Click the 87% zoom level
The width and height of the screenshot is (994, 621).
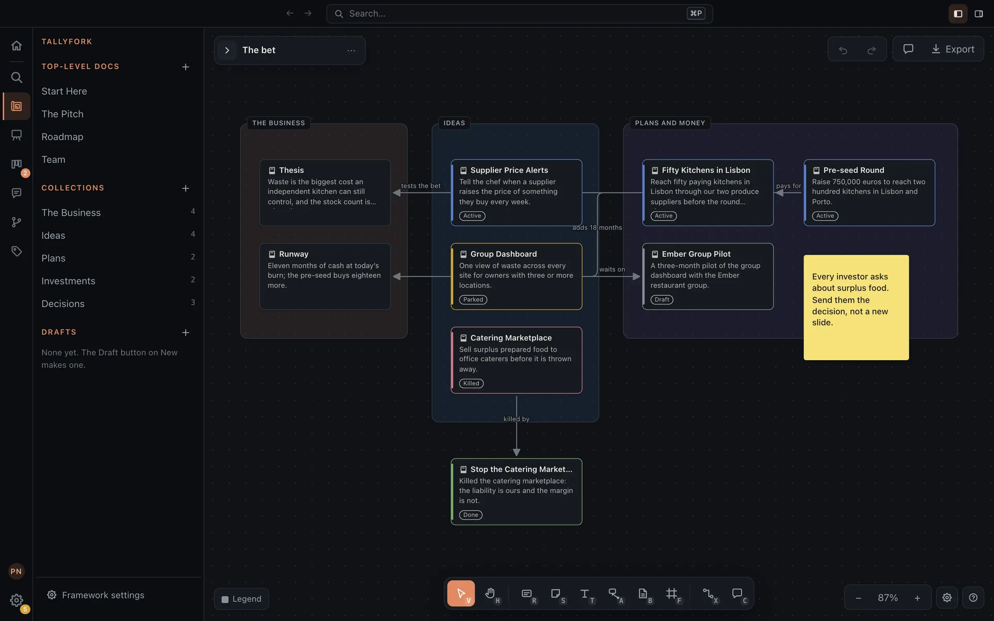point(888,597)
